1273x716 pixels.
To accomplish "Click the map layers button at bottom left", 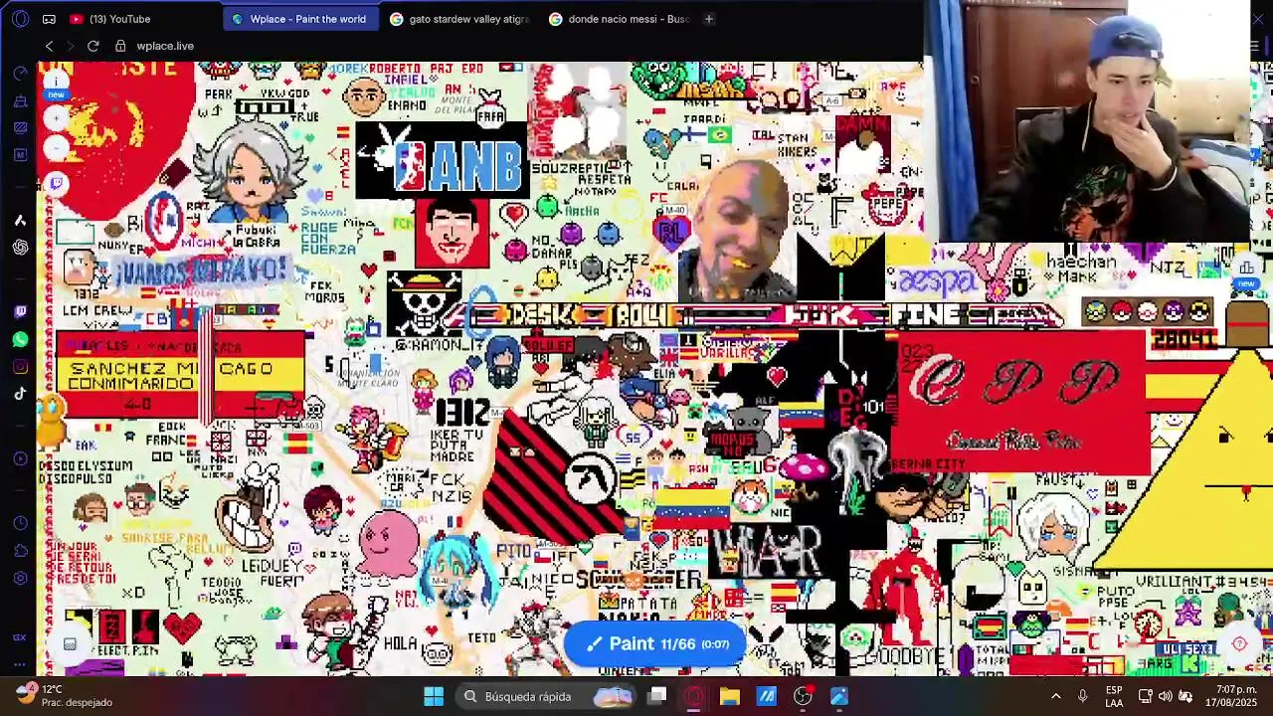I will [70, 643].
